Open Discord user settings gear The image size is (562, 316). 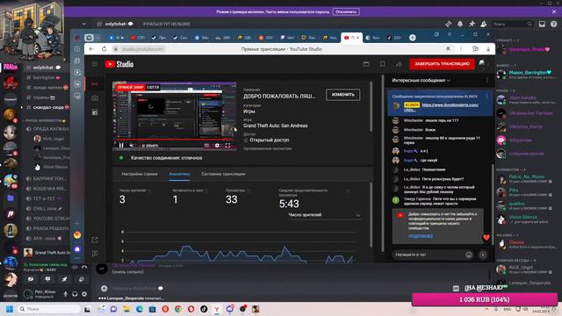84,294
